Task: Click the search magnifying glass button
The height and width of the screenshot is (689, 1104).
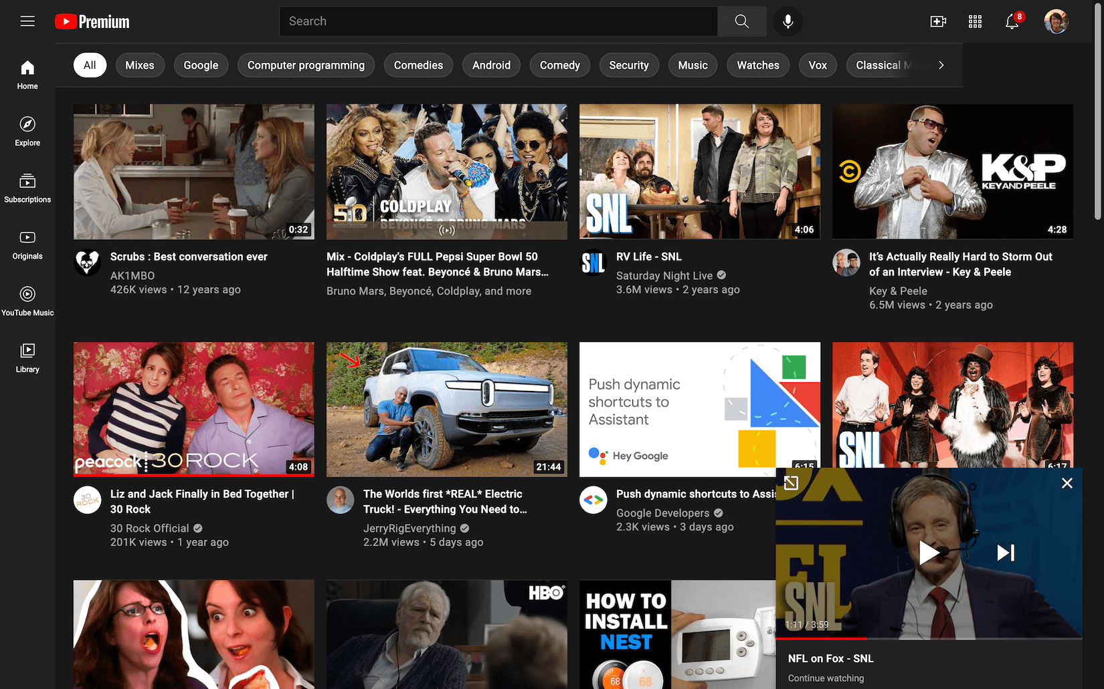Action: 741,21
